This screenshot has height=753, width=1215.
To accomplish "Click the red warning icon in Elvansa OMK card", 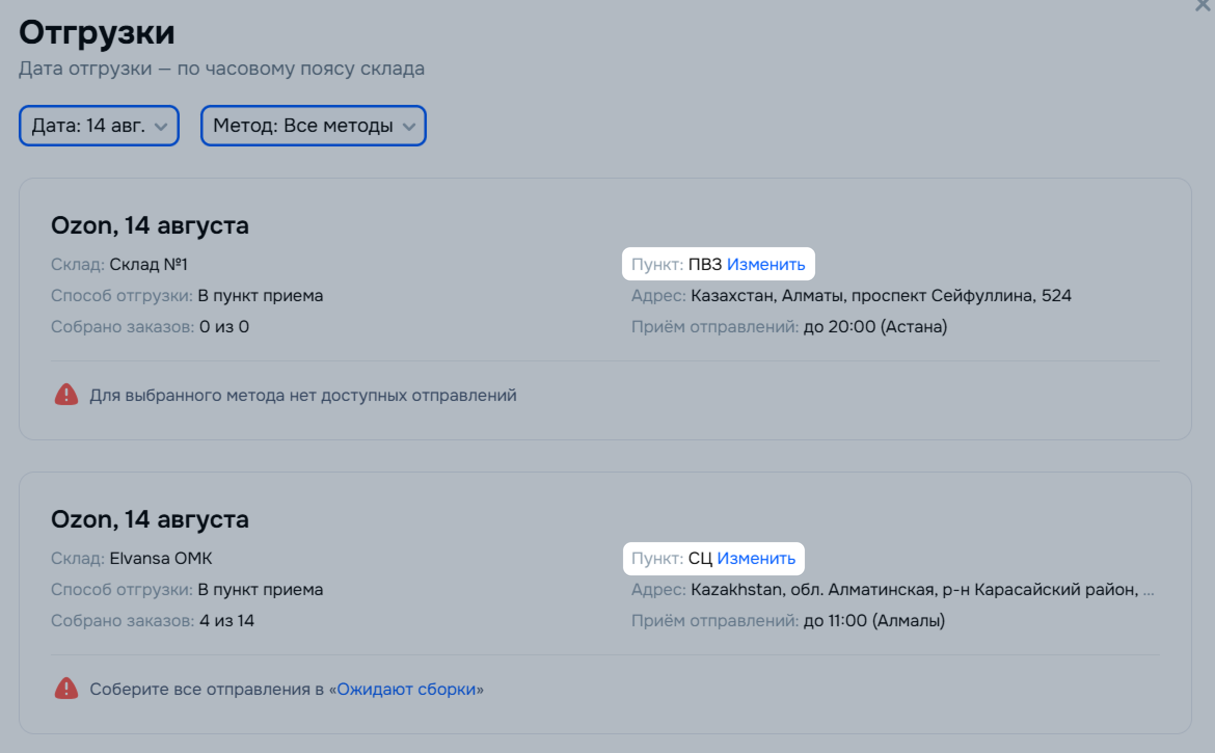I will 66,689.
